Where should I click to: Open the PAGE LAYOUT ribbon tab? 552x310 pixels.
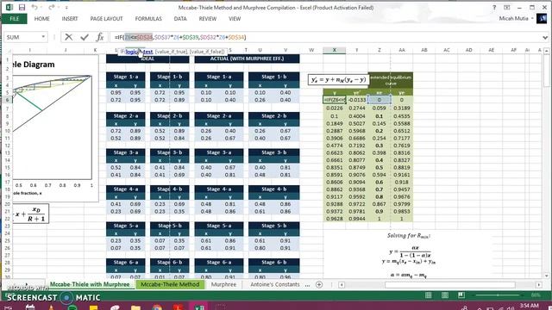[x=106, y=19]
